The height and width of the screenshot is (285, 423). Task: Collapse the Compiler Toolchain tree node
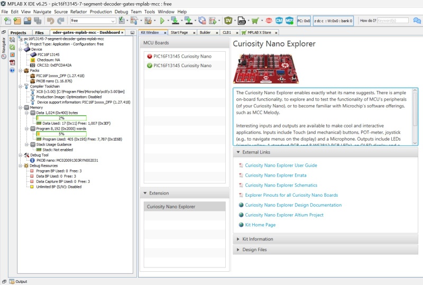point(21,86)
